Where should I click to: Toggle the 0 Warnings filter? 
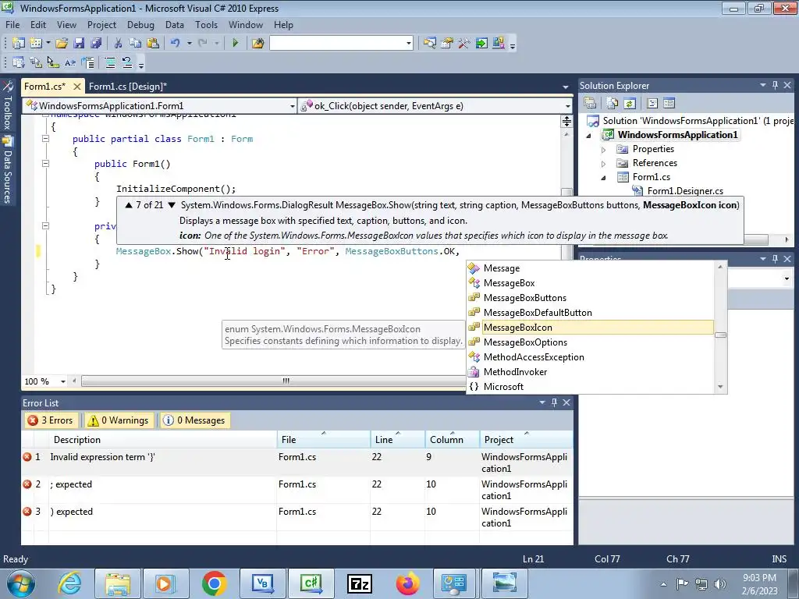tap(120, 420)
